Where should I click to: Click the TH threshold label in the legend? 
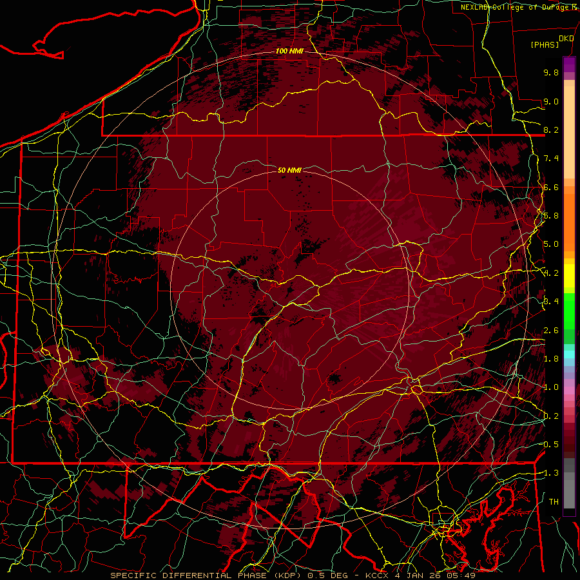click(554, 502)
